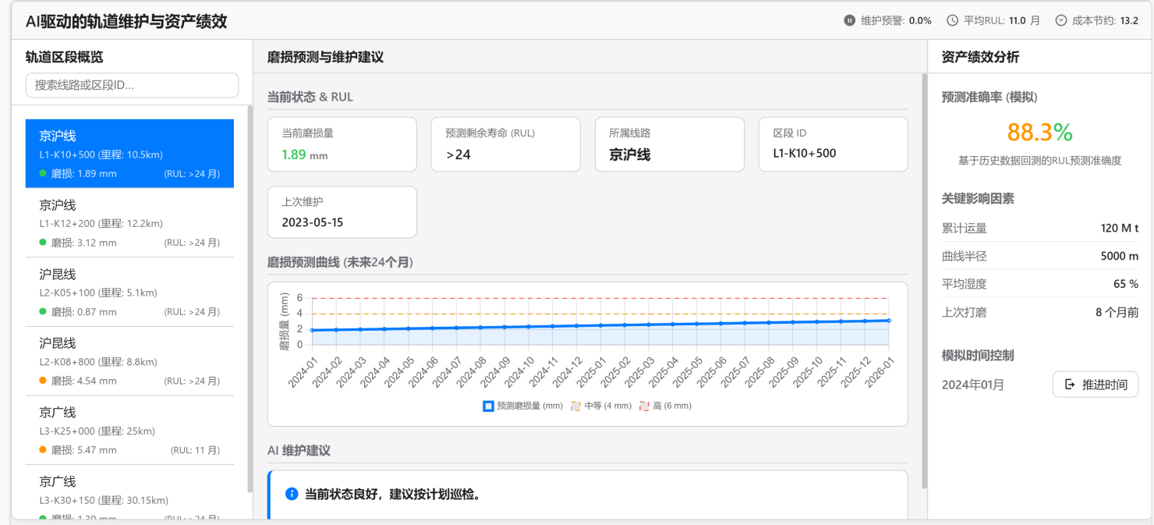Viewport: 1154px width, 525px height.
Task: Click the 平均RUL 11.0 月 indicator
Action: [x=993, y=20]
